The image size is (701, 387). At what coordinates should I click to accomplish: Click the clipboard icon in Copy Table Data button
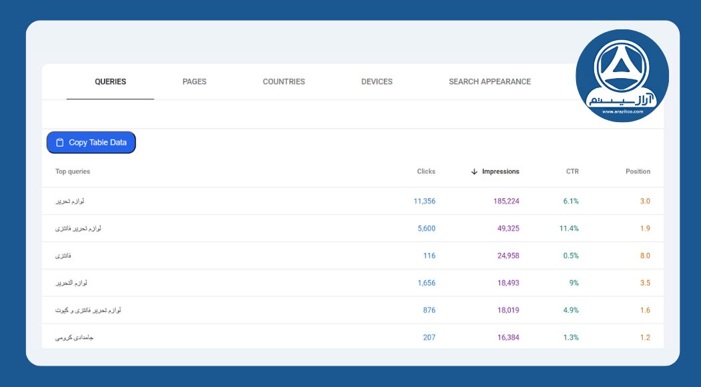tap(60, 142)
